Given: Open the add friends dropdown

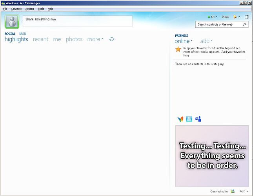Looking at the screenshot, I should 206,41.
